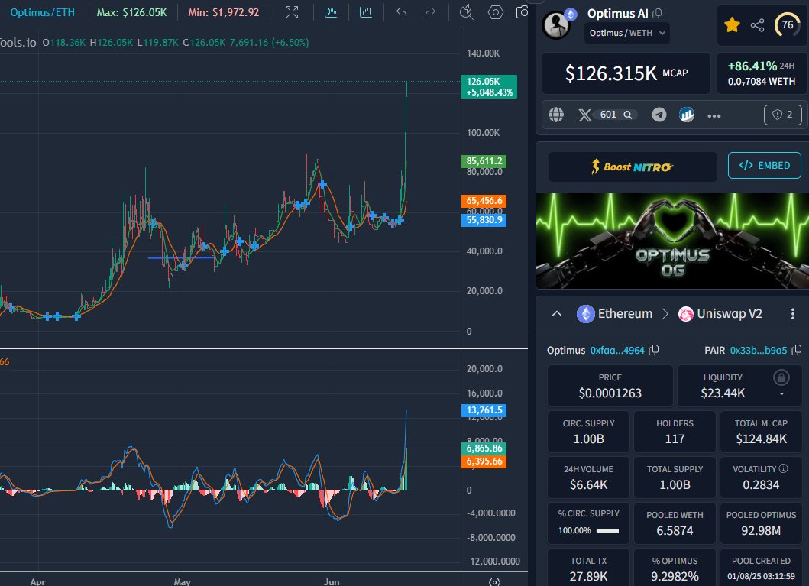Click the Optimus/ETH chart title
The height and width of the screenshot is (586, 809).
pos(42,12)
